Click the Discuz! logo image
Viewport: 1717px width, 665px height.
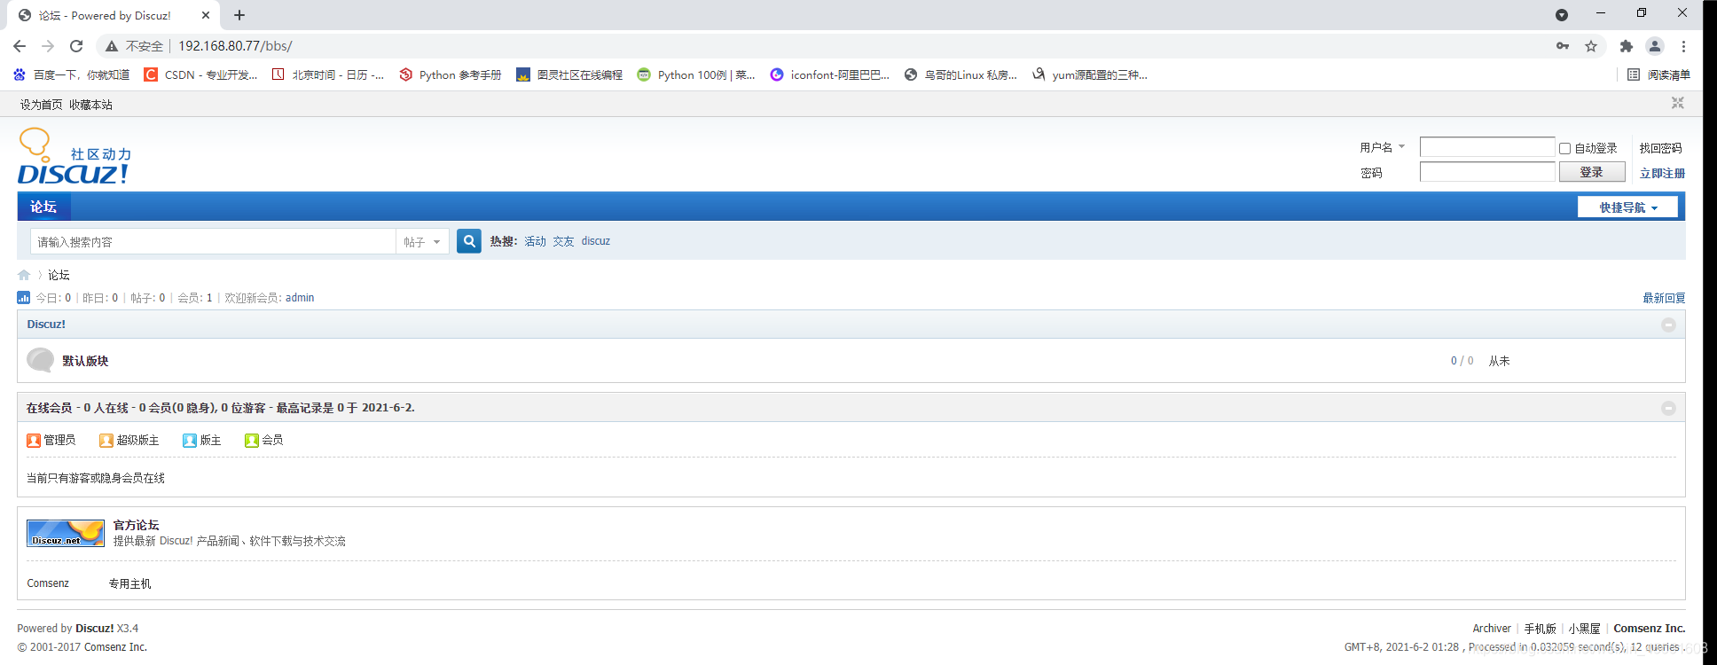[74, 156]
